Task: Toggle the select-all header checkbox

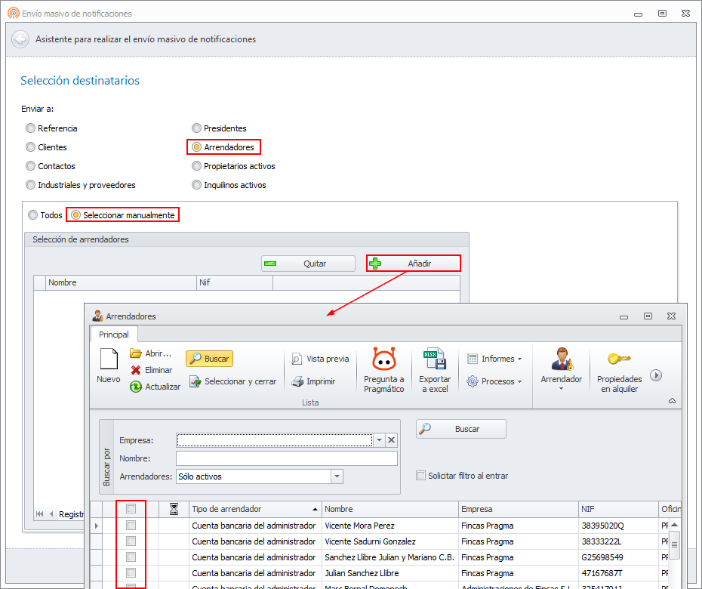Action: [131, 508]
